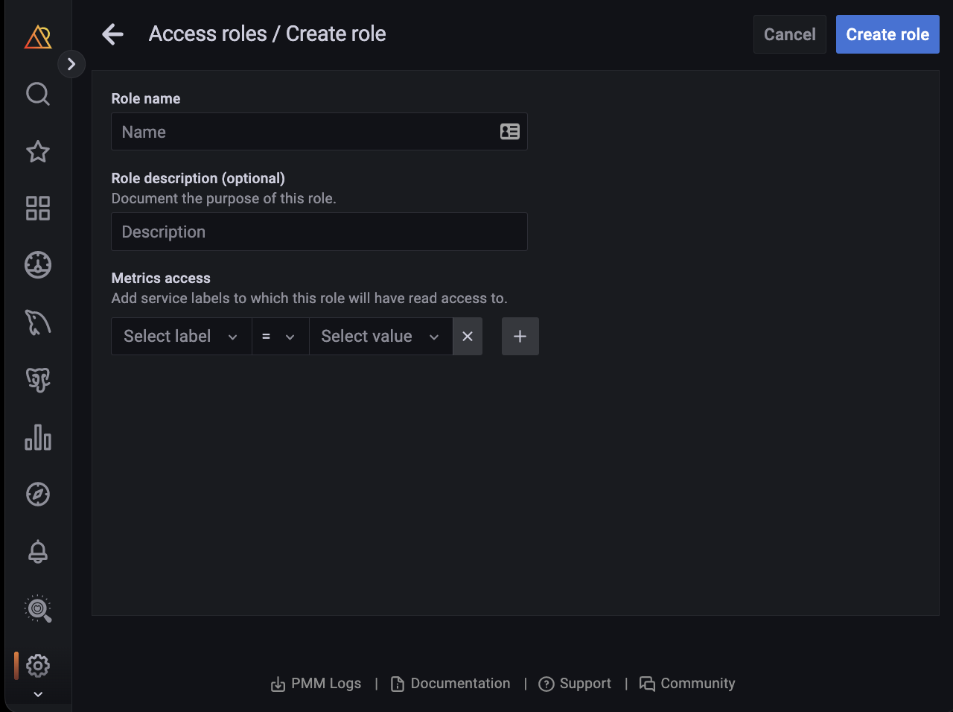The width and height of the screenshot is (953, 712).
Task: Cancel the role creation
Action: (x=789, y=34)
